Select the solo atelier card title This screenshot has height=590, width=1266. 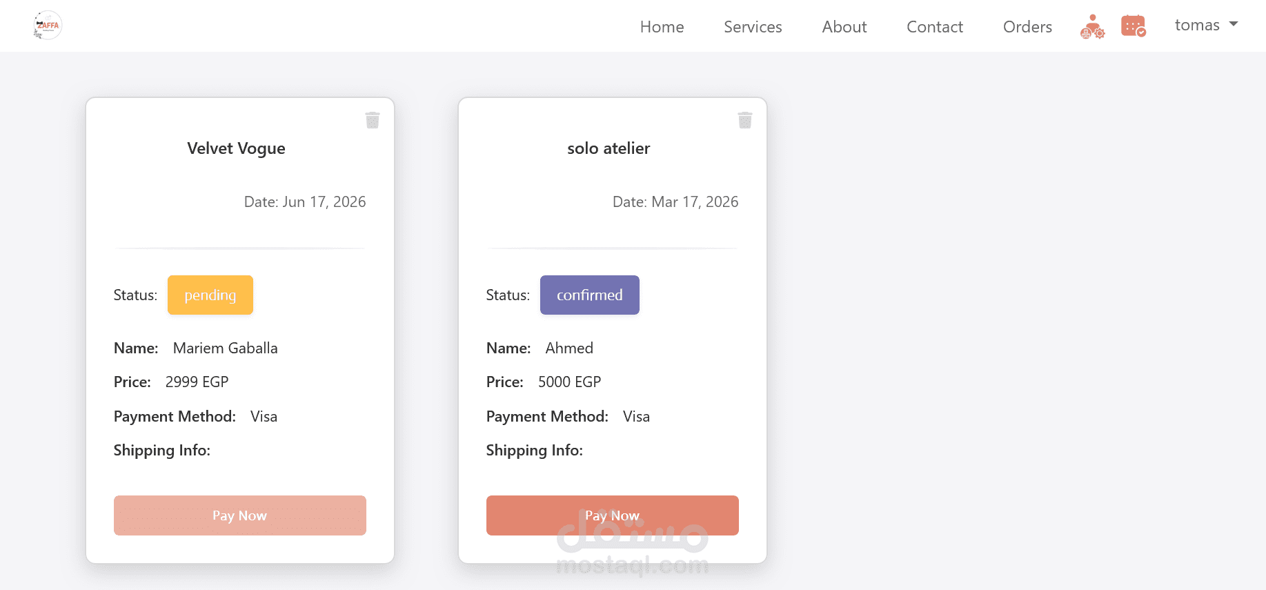tap(609, 148)
